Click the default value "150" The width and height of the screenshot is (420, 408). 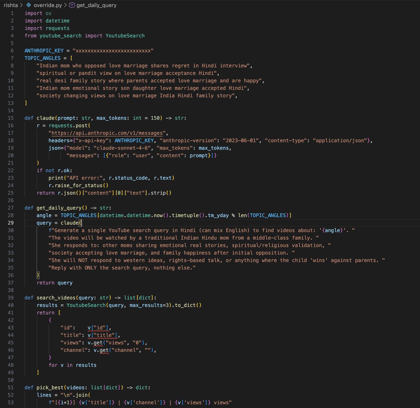coord(155,118)
